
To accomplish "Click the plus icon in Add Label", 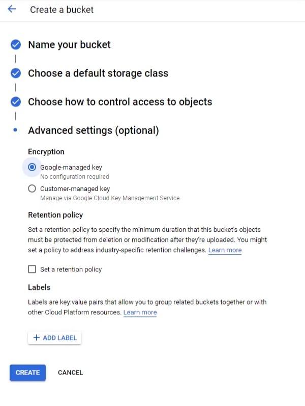I will point(36,338).
